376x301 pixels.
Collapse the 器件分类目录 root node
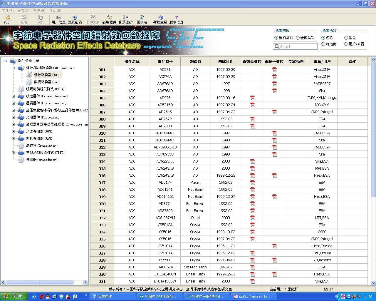(x=5, y=61)
